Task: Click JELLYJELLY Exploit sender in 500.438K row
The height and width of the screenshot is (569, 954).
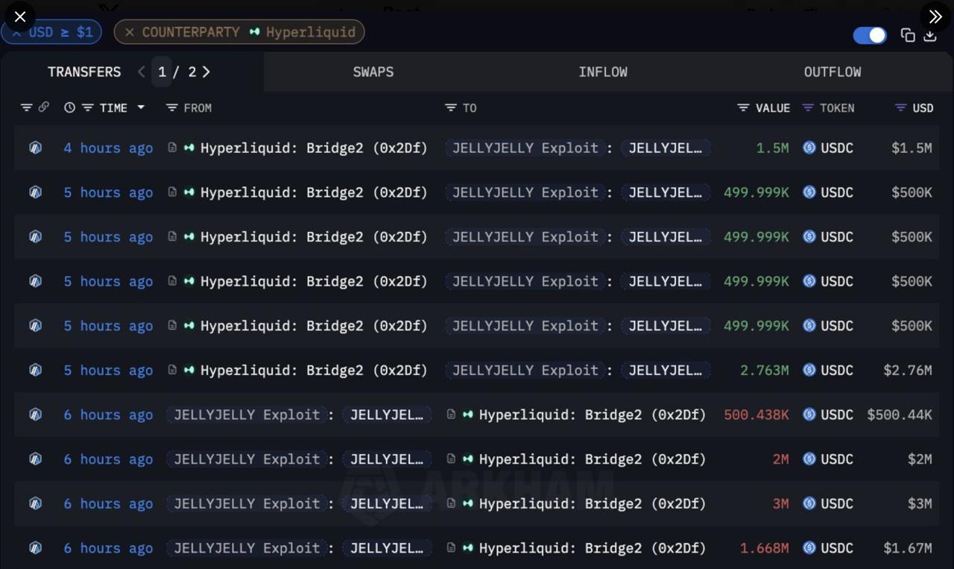Action: coord(247,415)
